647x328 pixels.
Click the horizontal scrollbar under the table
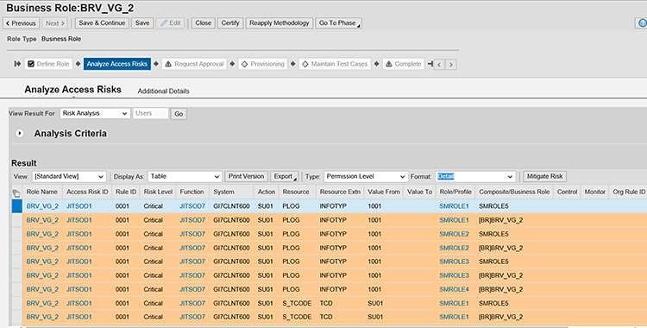297,326
